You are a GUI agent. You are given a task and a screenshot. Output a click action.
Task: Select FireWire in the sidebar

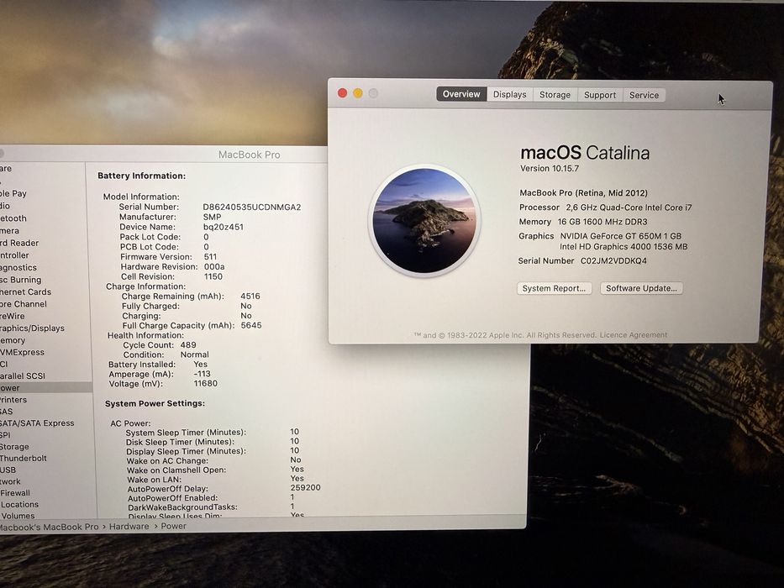[12, 316]
